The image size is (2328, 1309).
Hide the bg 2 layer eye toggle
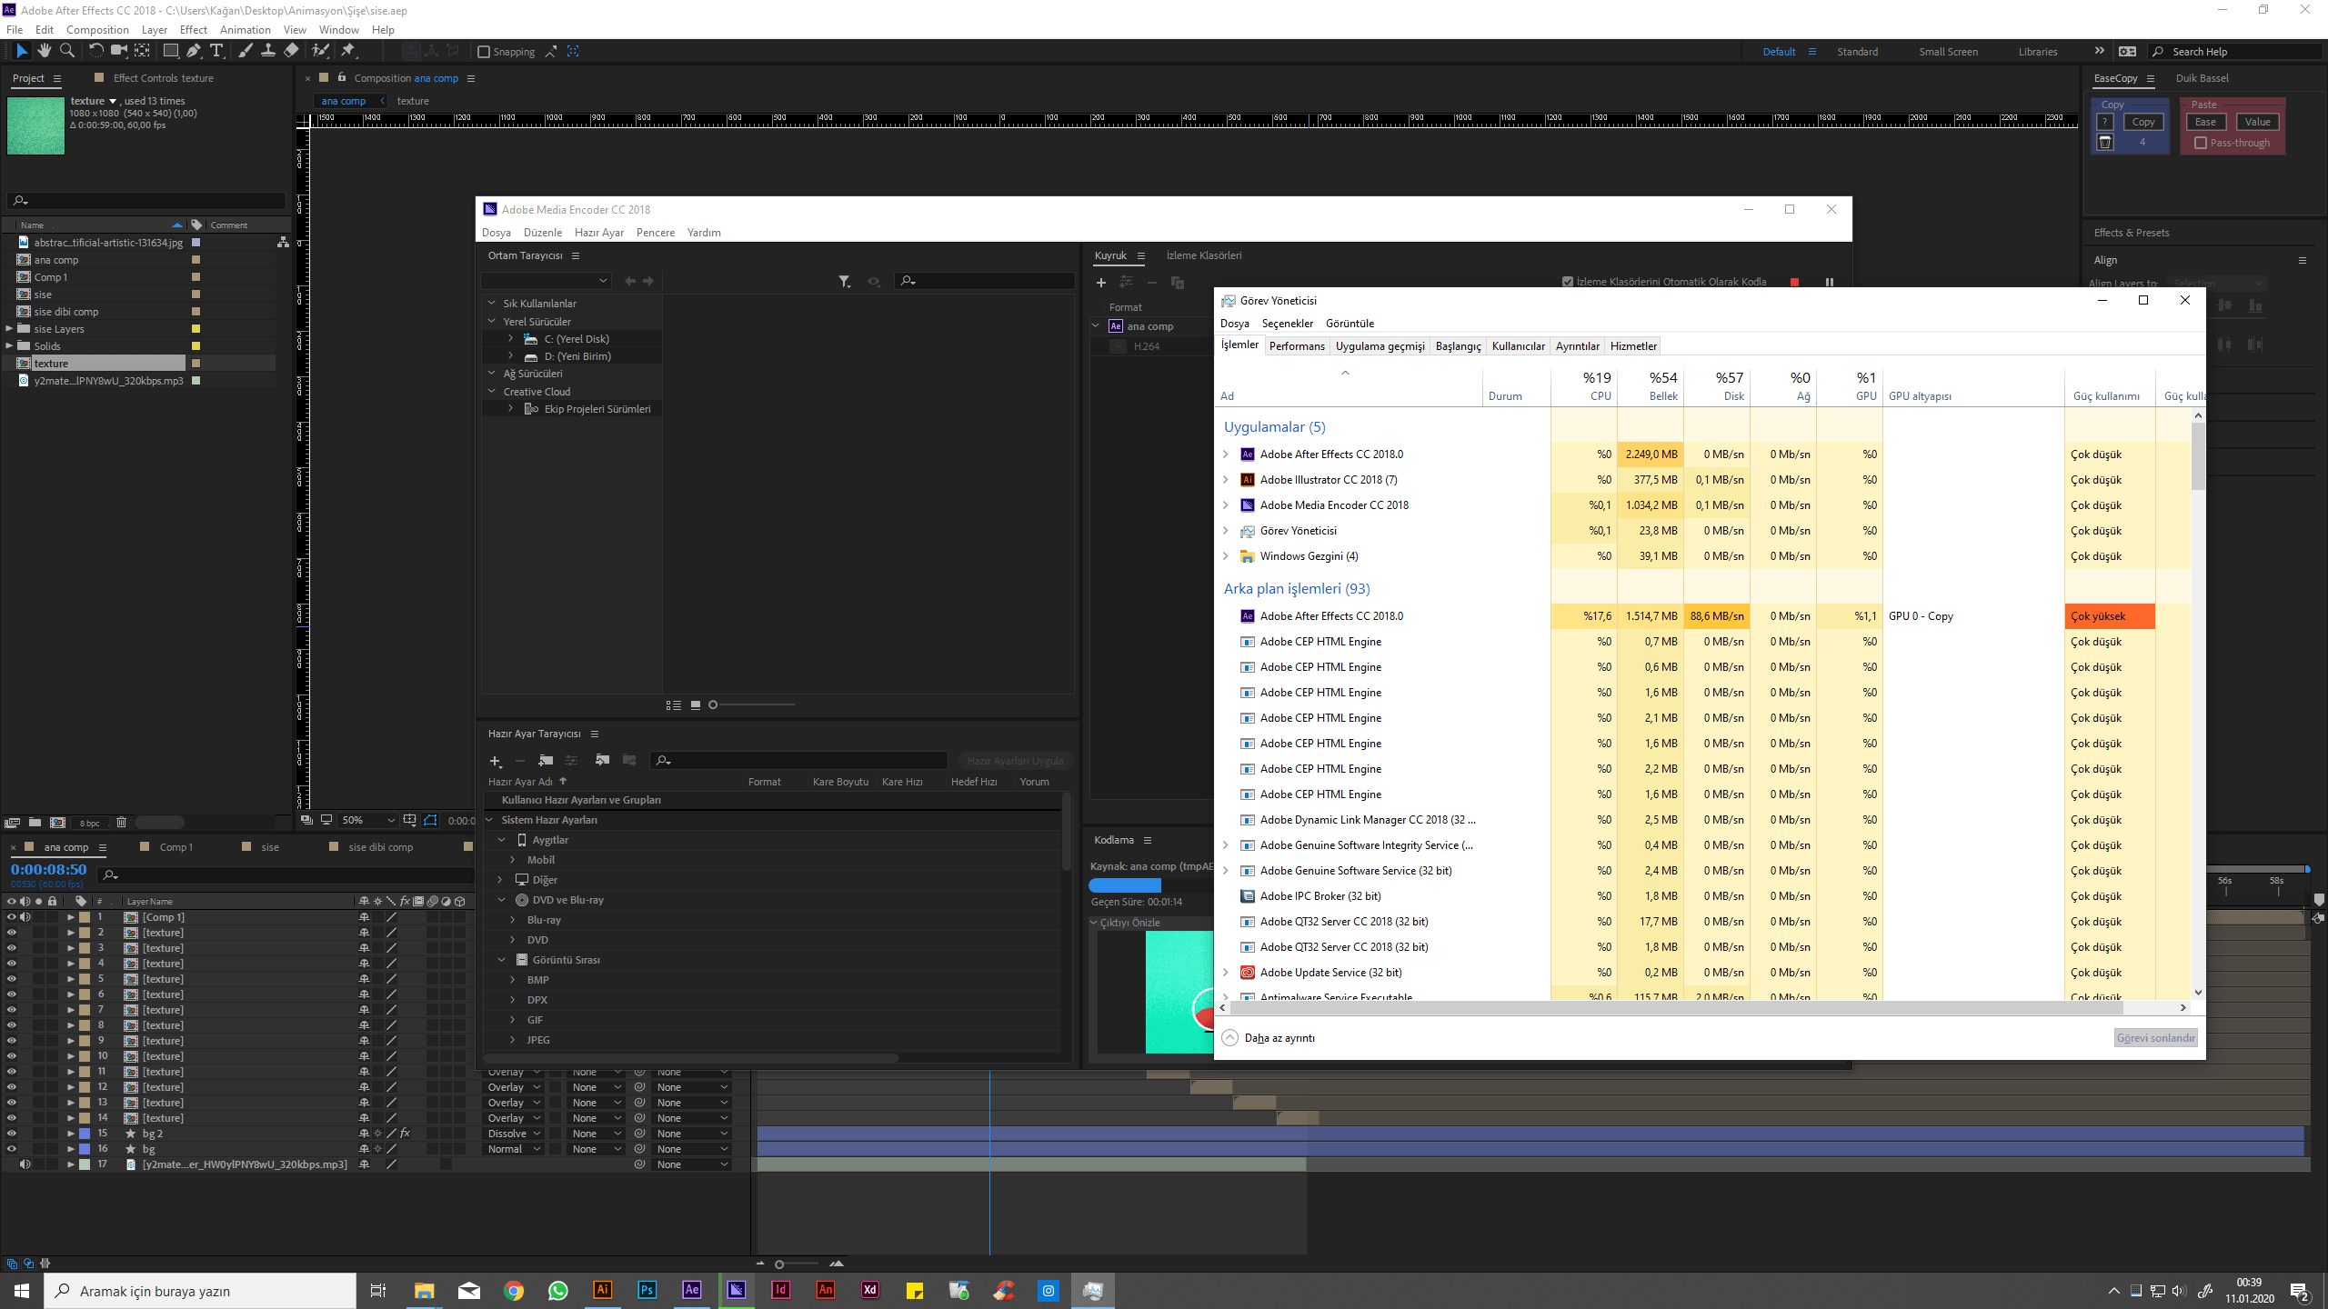12,1134
